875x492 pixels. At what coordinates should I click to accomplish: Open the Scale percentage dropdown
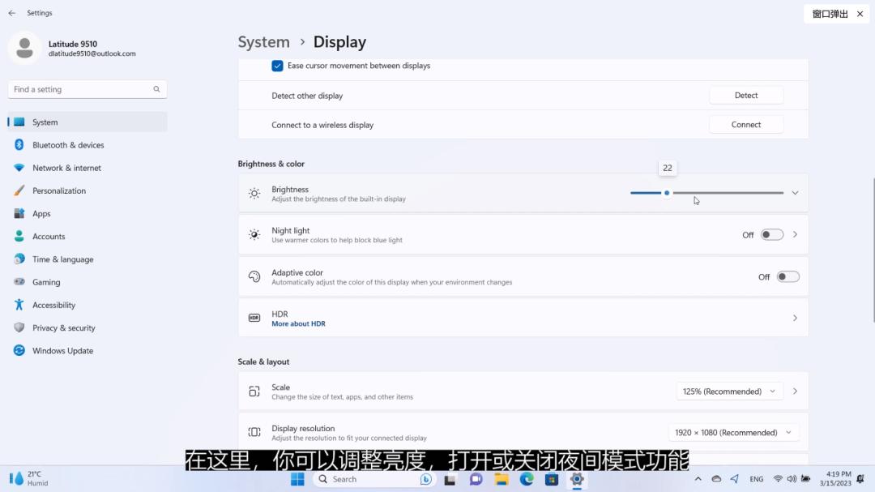[x=729, y=391]
